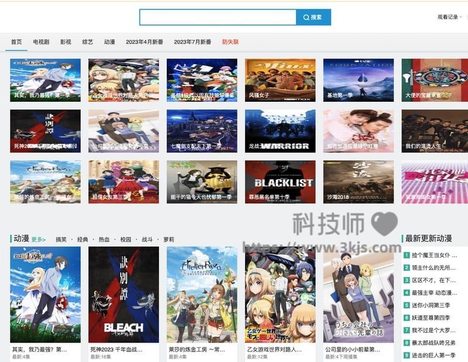Filter anime by 校园 tag
468x362 pixels.
pos(126,239)
